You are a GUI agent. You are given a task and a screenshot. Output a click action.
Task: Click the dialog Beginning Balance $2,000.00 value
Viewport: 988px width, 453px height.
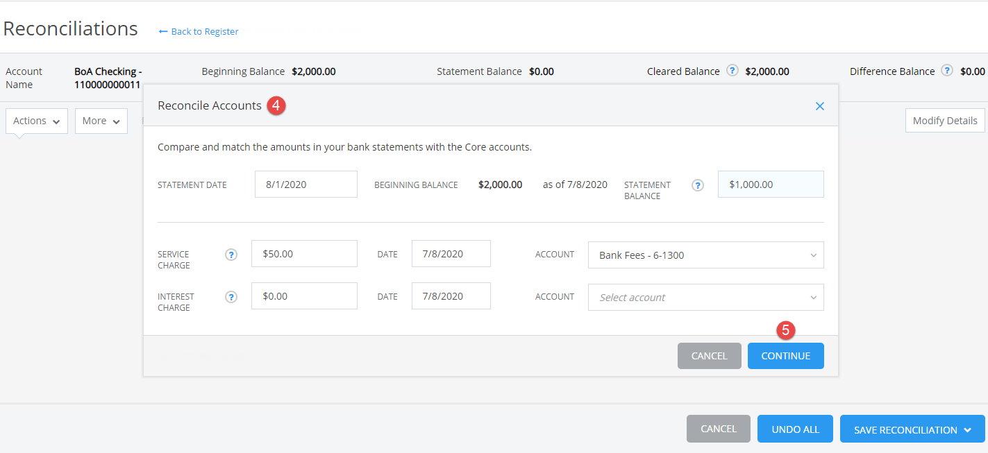501,185
